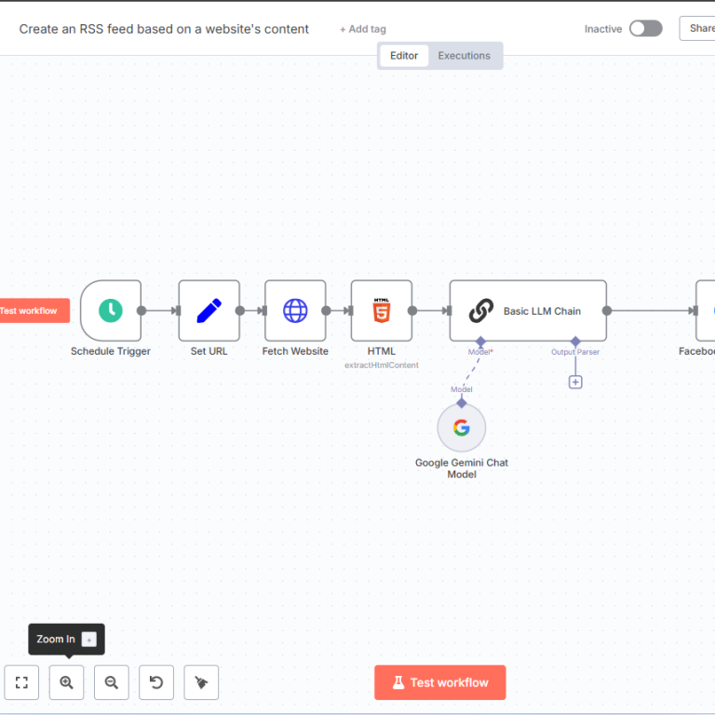Tidy up the workflow nodes
The height and width of the screenshot is (715, 715).
(x=201, y=682)
